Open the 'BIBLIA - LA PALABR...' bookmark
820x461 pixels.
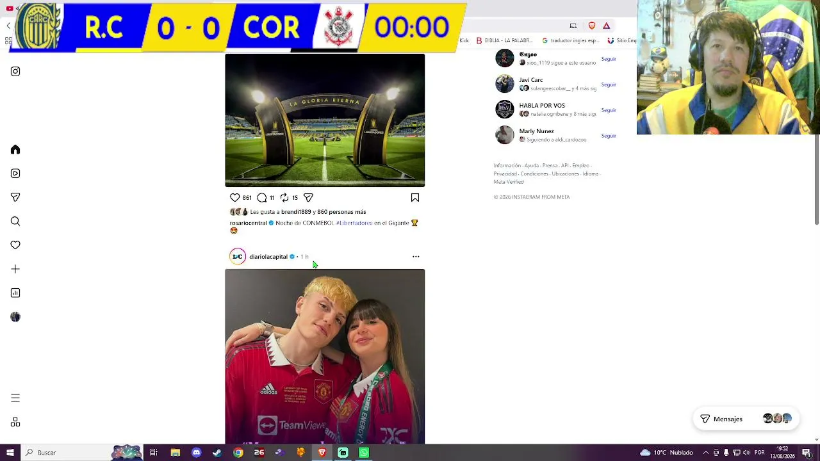[504, 40]
